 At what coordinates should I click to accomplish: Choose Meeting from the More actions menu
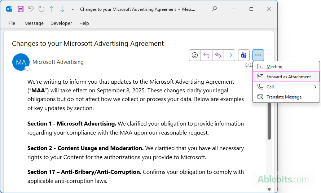(286, 67)
